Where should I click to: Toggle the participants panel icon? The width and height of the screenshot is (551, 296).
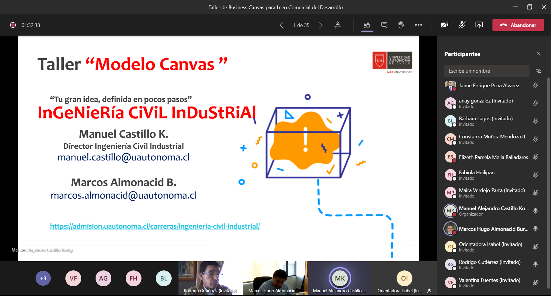tap(367, 25)
